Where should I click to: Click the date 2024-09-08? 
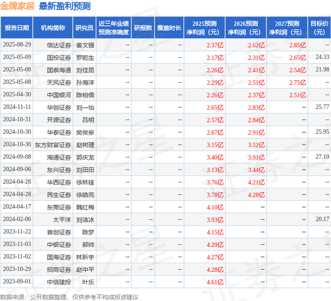(17, 156)
